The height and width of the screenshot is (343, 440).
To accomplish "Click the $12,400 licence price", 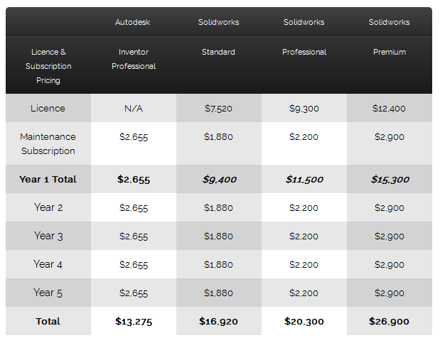I will point(390,109).
